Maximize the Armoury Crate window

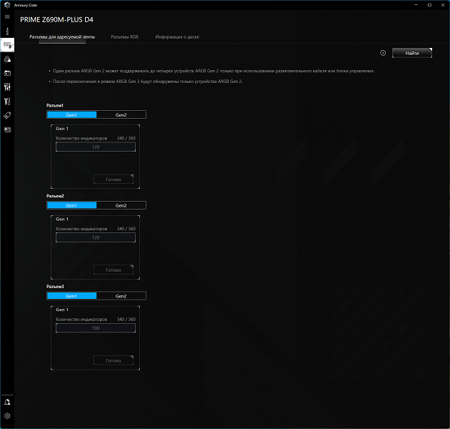(429, 5)
